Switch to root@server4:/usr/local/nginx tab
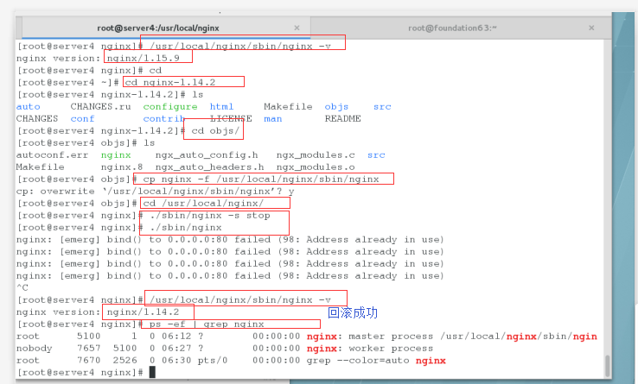 click(166, 28)
